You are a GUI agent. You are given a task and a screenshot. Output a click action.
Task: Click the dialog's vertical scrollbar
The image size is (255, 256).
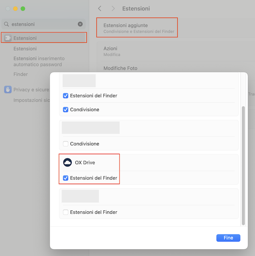click(x=243, y=166)
